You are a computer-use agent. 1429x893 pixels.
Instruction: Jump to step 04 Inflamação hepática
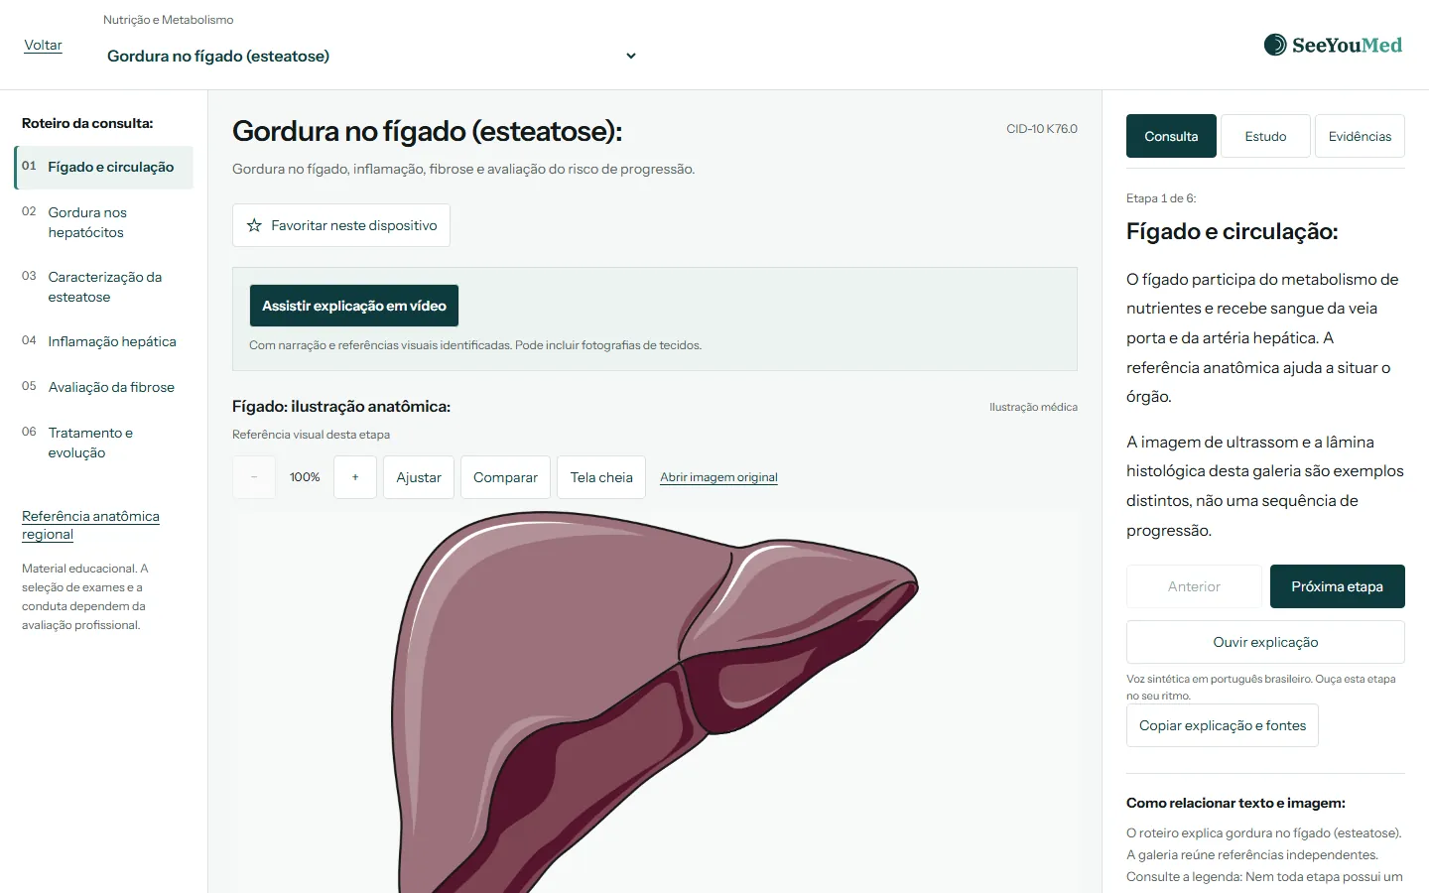[x=104, y=341]
